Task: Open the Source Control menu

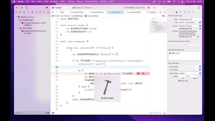Action: 91,1
